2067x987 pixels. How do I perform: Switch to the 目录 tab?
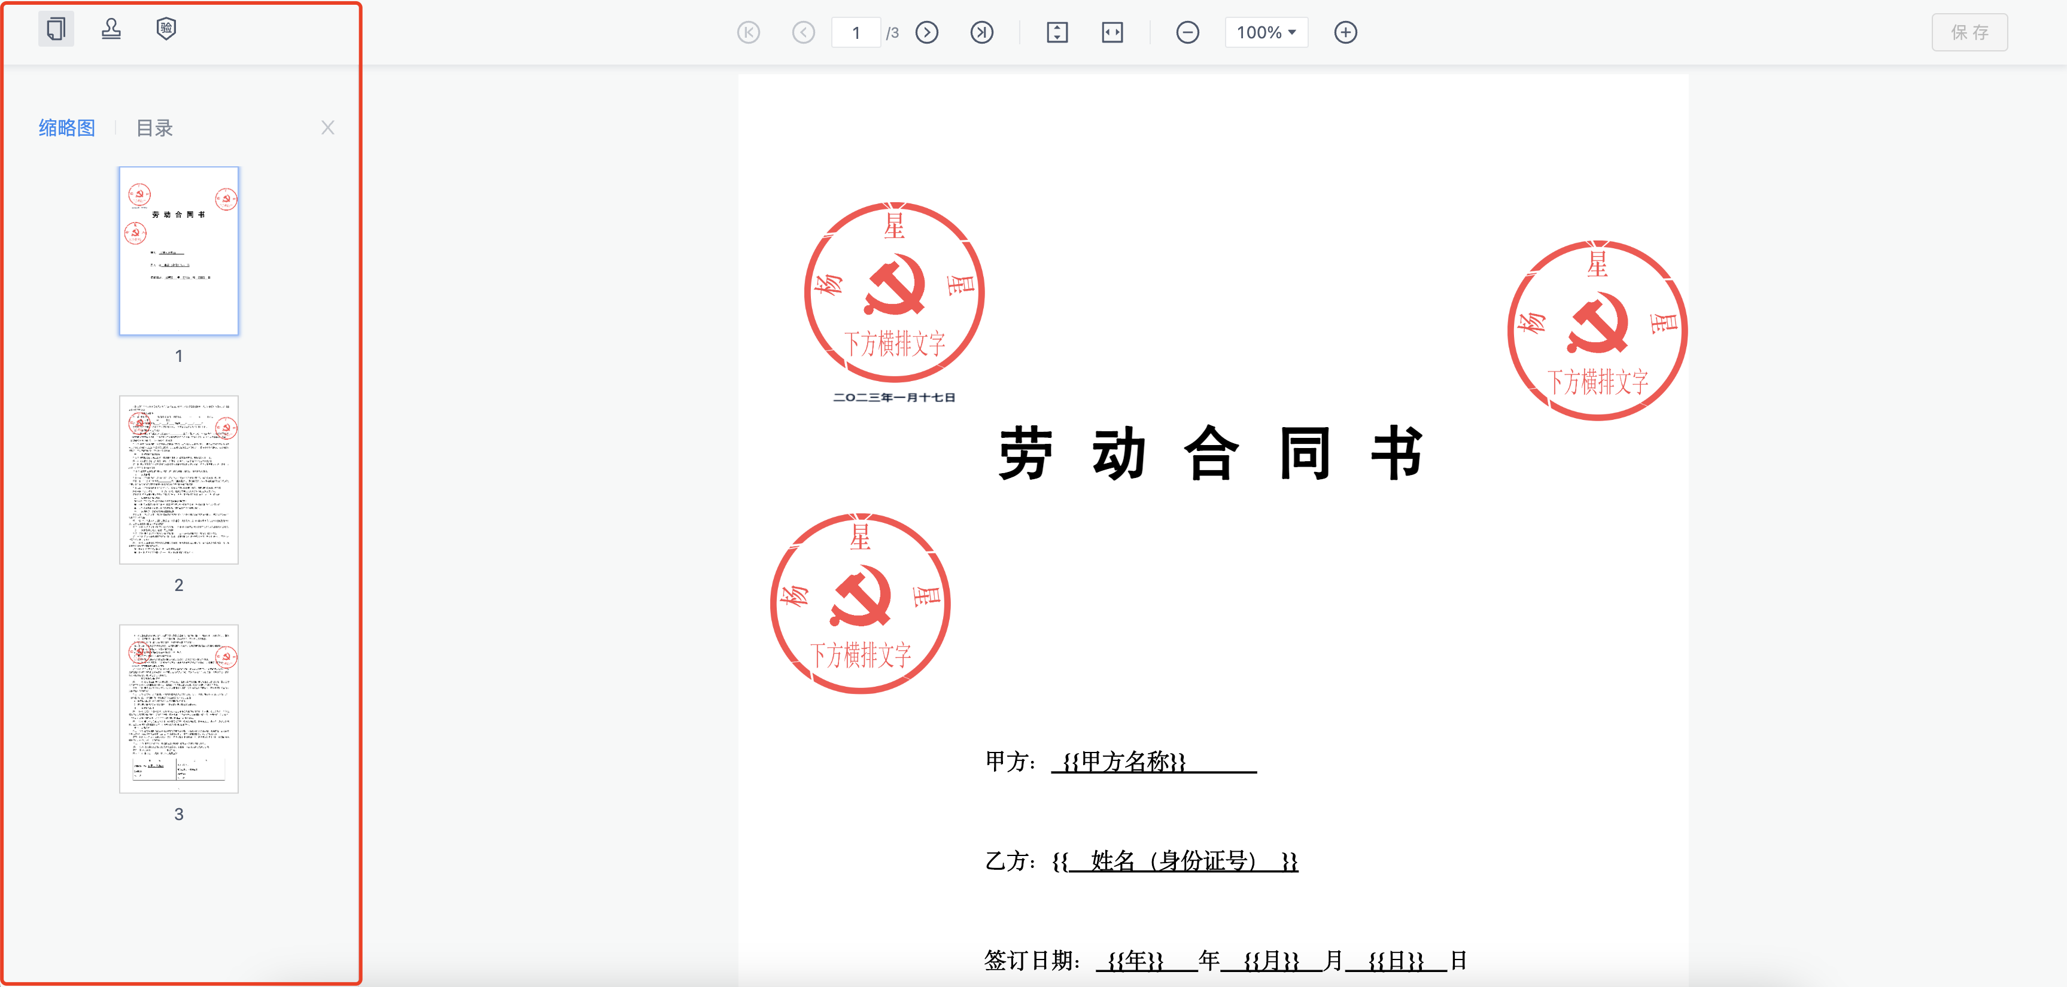coord(154,127)
